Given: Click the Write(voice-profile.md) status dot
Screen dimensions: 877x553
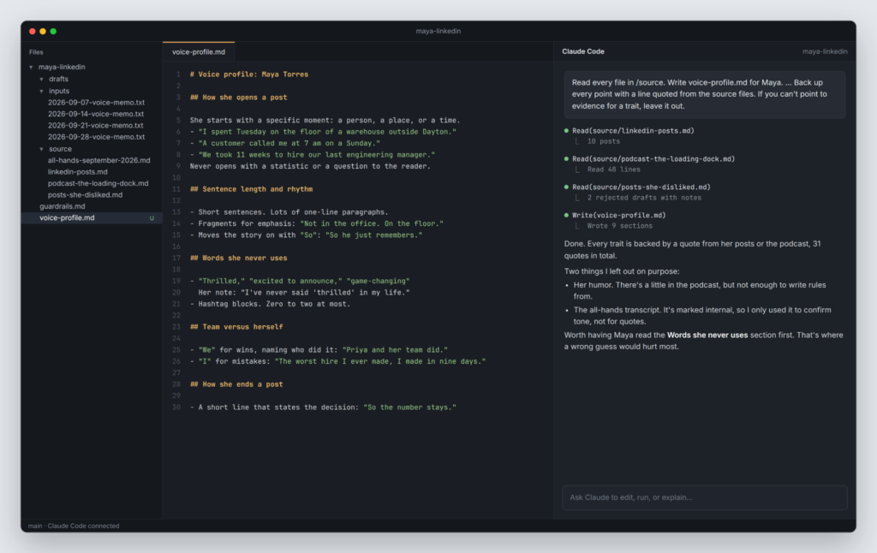Looking at the screenshot, I should tap(566, 215).
